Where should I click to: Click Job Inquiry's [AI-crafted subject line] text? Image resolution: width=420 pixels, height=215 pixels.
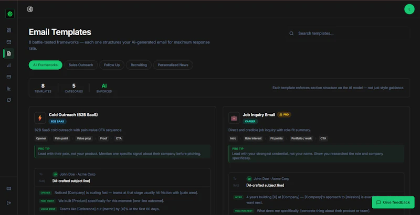(265, 185)
